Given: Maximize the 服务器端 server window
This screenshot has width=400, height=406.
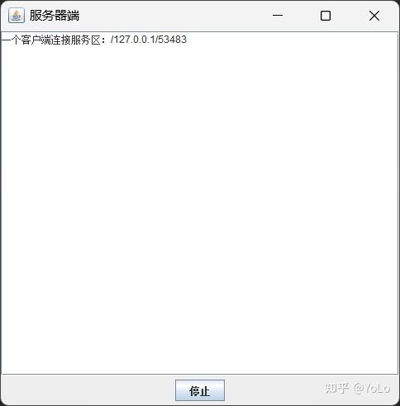Looking at the screenshot, I should click(x=326, y=16).
